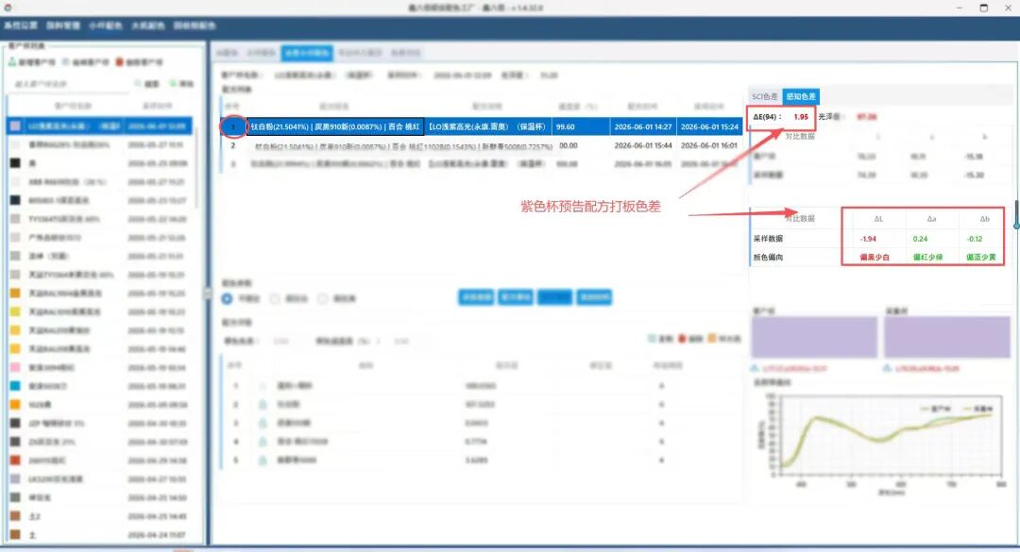Open the 大机配色 menu
Viewport: 1020px width, 552px height.
click(x=147, y=25)
